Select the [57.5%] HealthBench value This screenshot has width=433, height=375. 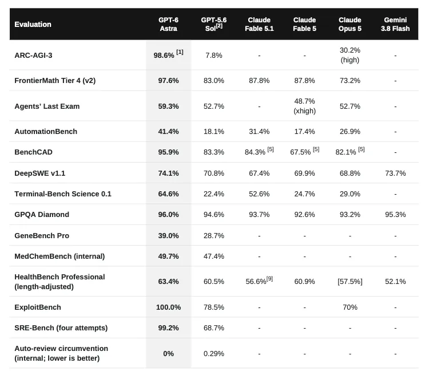click(350, 281)
